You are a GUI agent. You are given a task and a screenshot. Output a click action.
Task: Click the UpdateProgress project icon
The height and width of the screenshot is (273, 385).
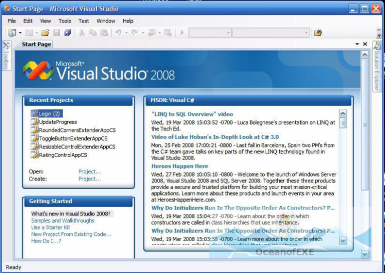tap(35, 121)
